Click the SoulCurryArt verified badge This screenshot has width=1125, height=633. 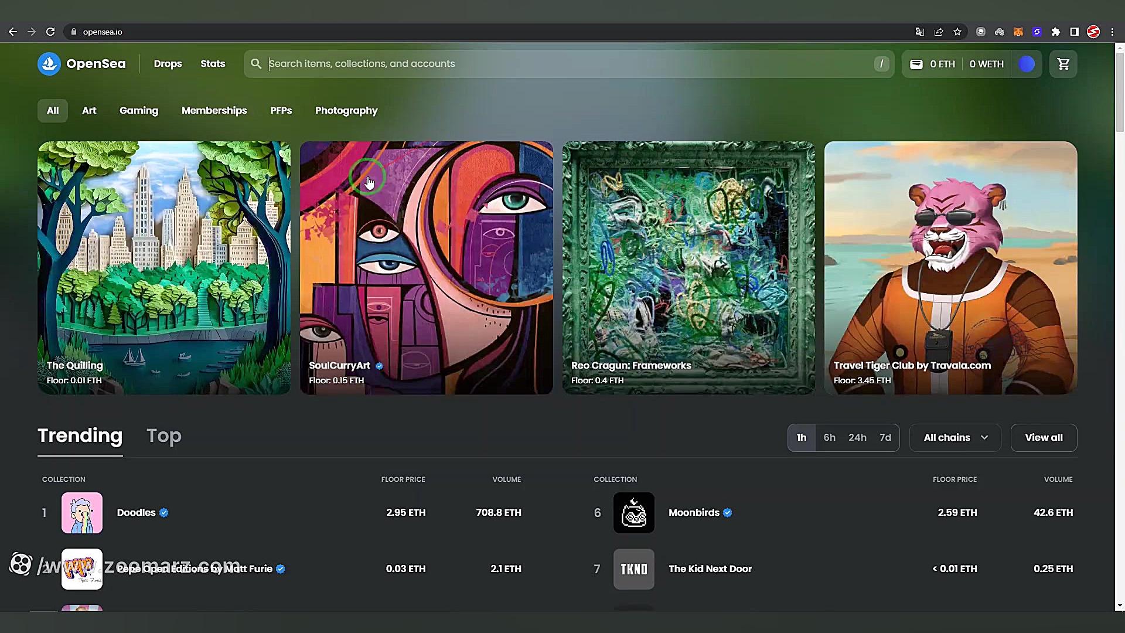379,366
